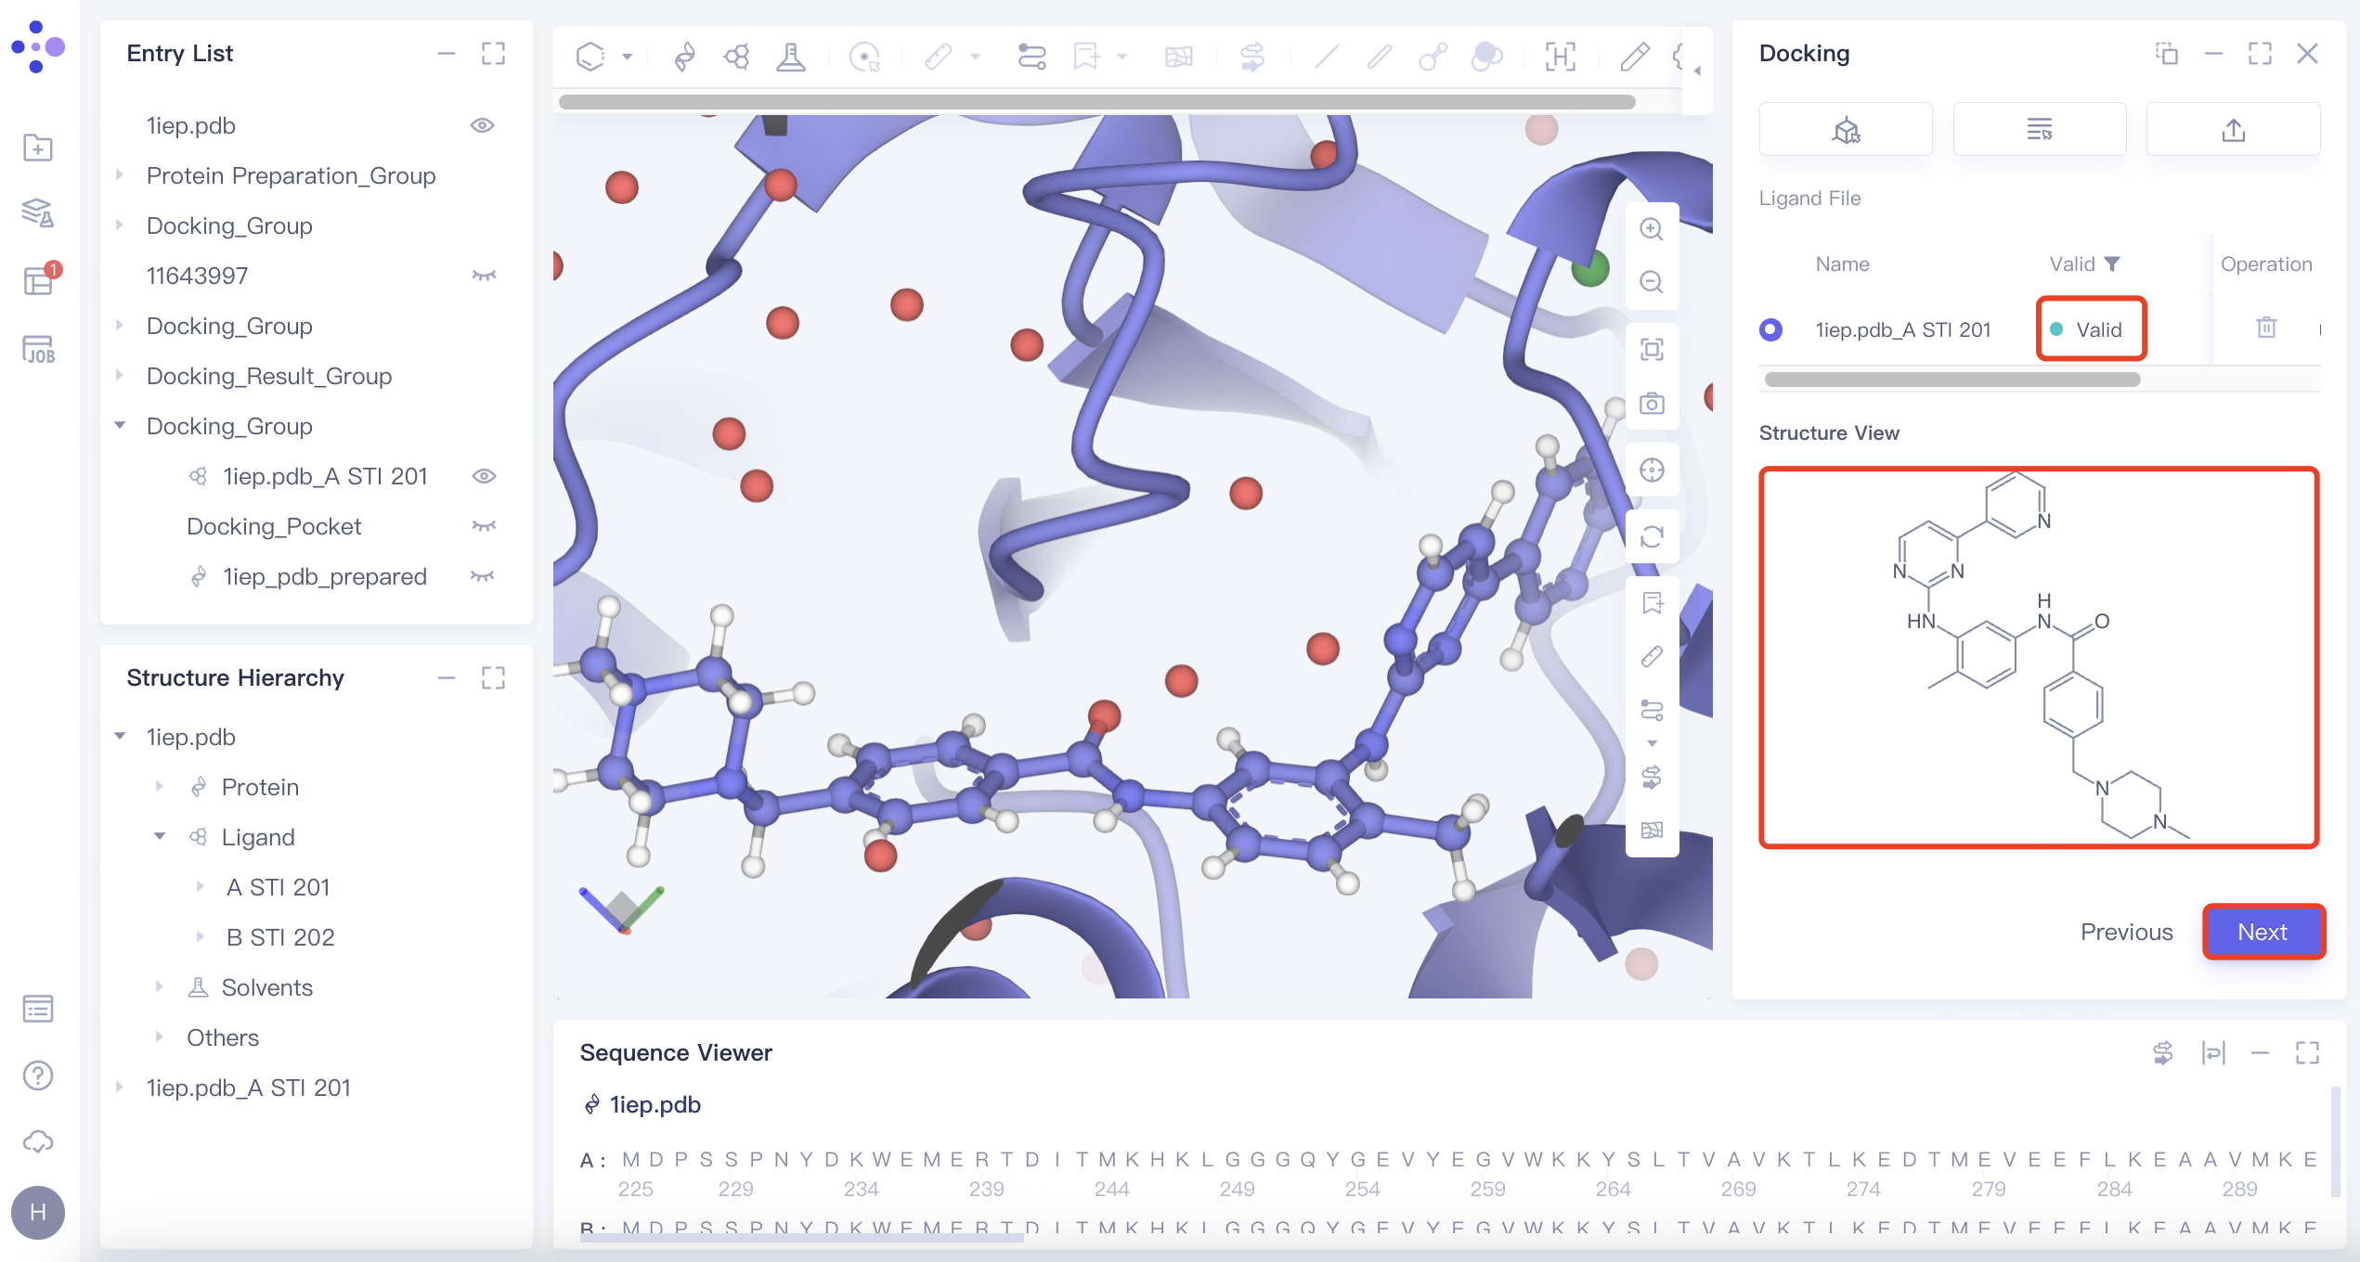Hide 1iep.pdb using its eye icon

tap(482, 125)
